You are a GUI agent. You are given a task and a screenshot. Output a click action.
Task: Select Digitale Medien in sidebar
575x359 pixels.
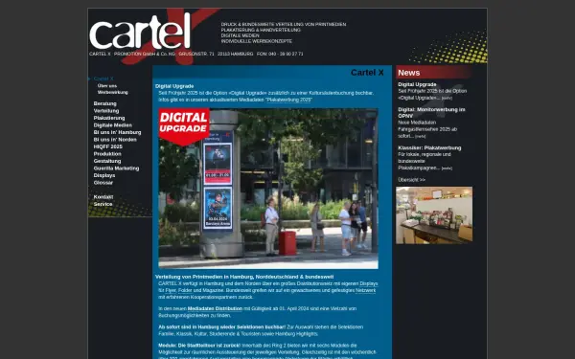coord(112,124)
